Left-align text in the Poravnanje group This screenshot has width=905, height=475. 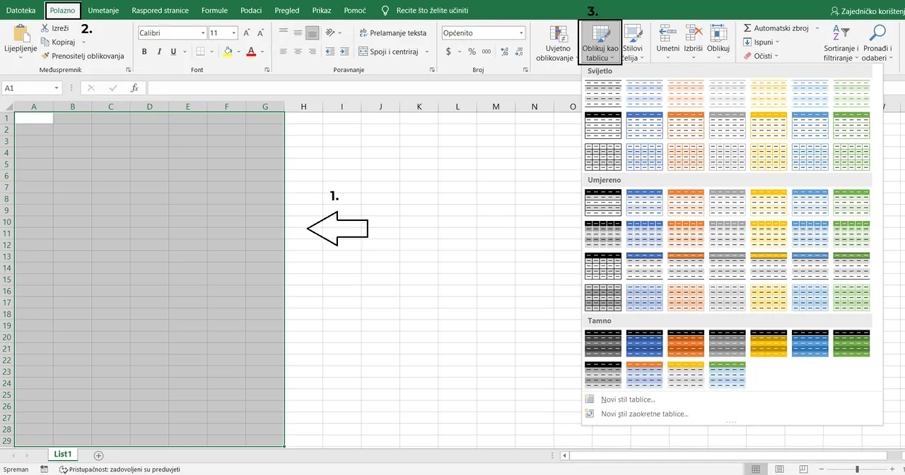tap(284, 52)
